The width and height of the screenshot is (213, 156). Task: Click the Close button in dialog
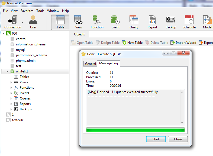coord(178,139)
